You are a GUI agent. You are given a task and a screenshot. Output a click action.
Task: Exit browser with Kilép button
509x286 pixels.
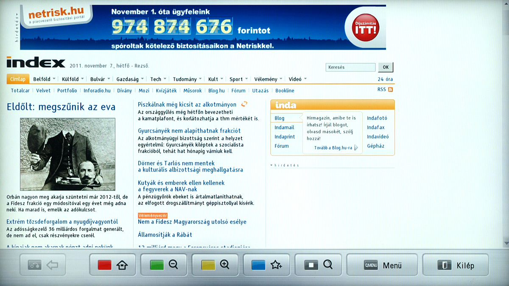click(455, 265)
